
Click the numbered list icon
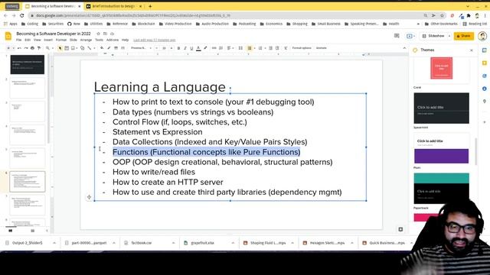click(260, 48)
